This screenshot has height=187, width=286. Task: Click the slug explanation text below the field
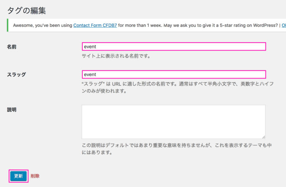tap(177, 87)
